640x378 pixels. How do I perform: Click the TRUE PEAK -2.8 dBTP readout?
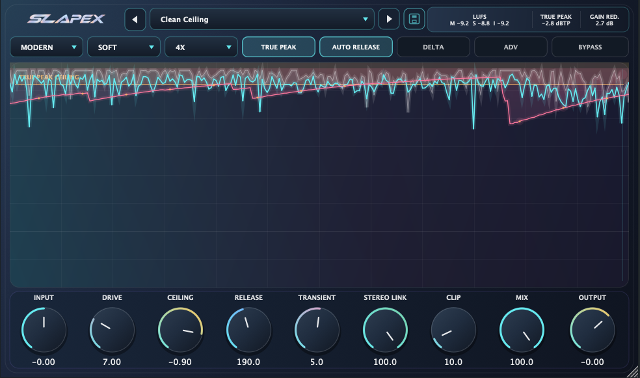[556, 20]
